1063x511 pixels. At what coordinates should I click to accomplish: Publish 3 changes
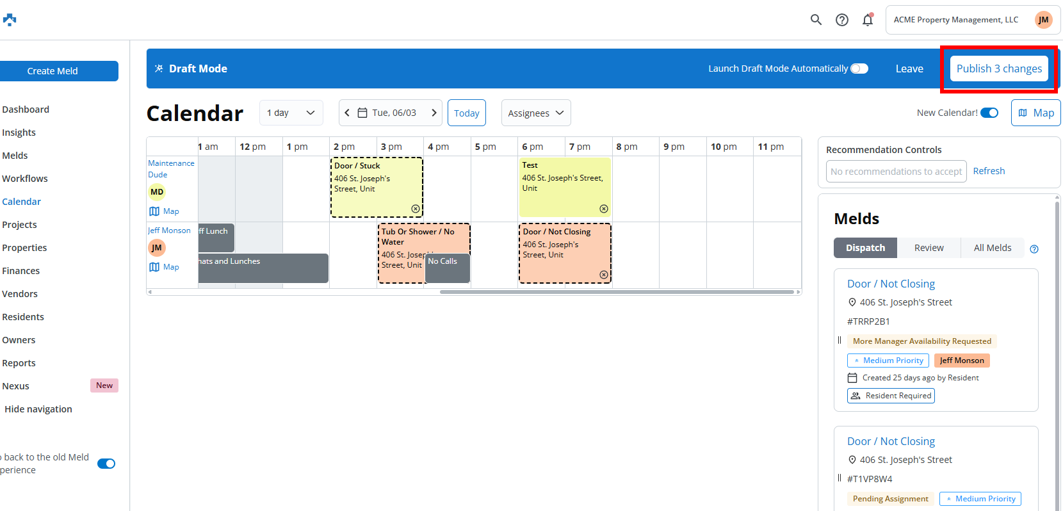pos(999,69)
